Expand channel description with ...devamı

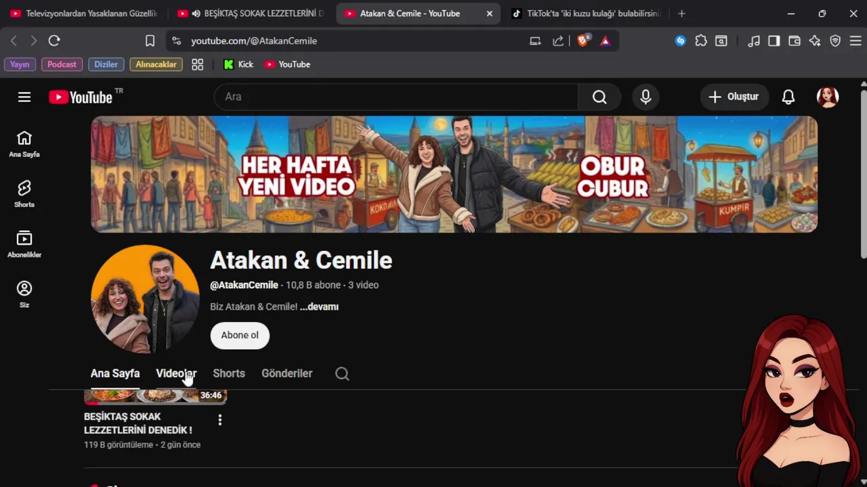(x=319, y=306)
